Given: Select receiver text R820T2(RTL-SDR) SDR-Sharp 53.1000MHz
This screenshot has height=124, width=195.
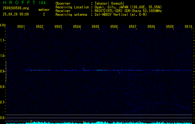Looking at the screenshot, I should (x=128, y=11).
